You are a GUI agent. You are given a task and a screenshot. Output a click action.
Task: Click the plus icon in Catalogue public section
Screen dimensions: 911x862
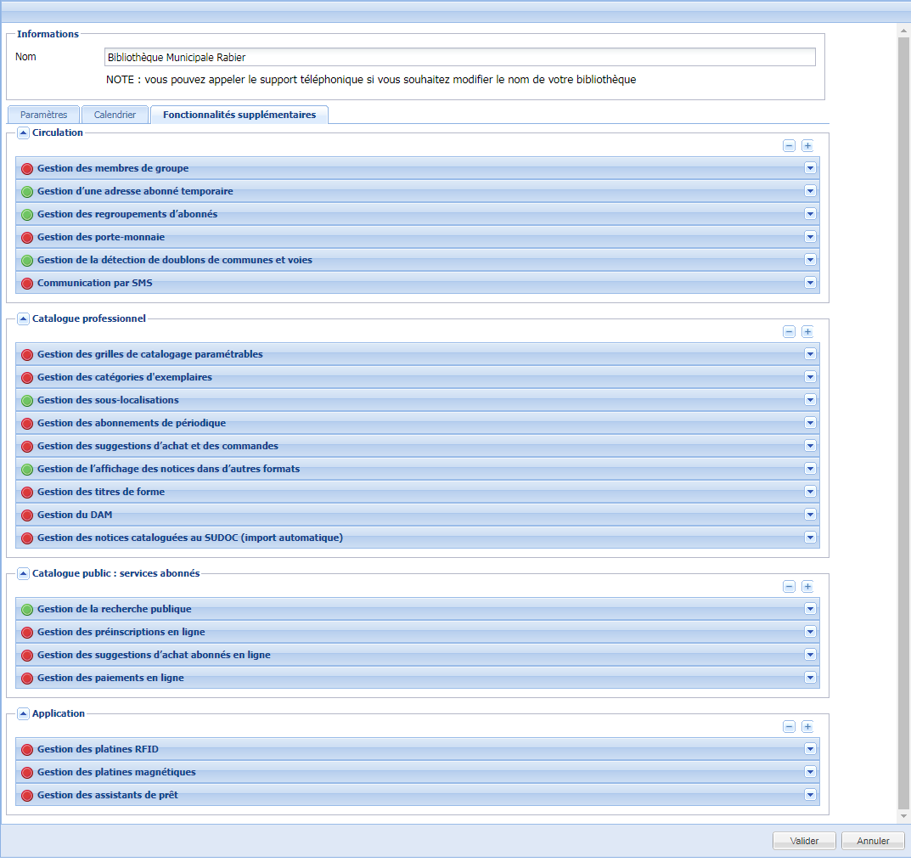807,586
